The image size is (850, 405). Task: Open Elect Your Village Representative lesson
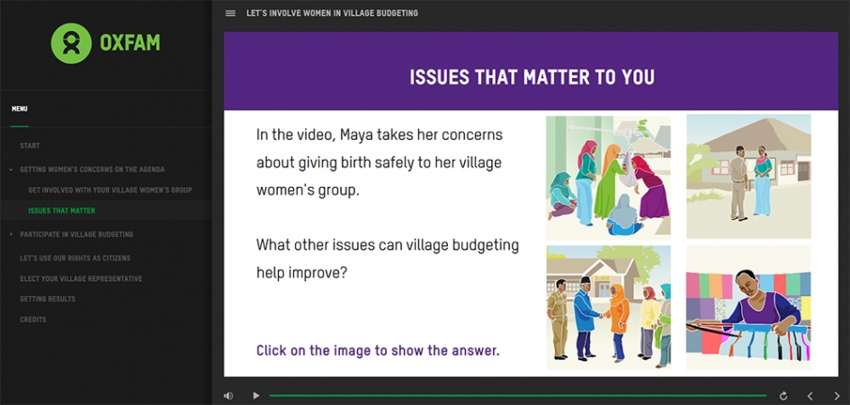[81, 278]
